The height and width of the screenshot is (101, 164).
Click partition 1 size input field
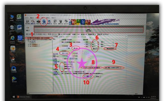(95, 42)
